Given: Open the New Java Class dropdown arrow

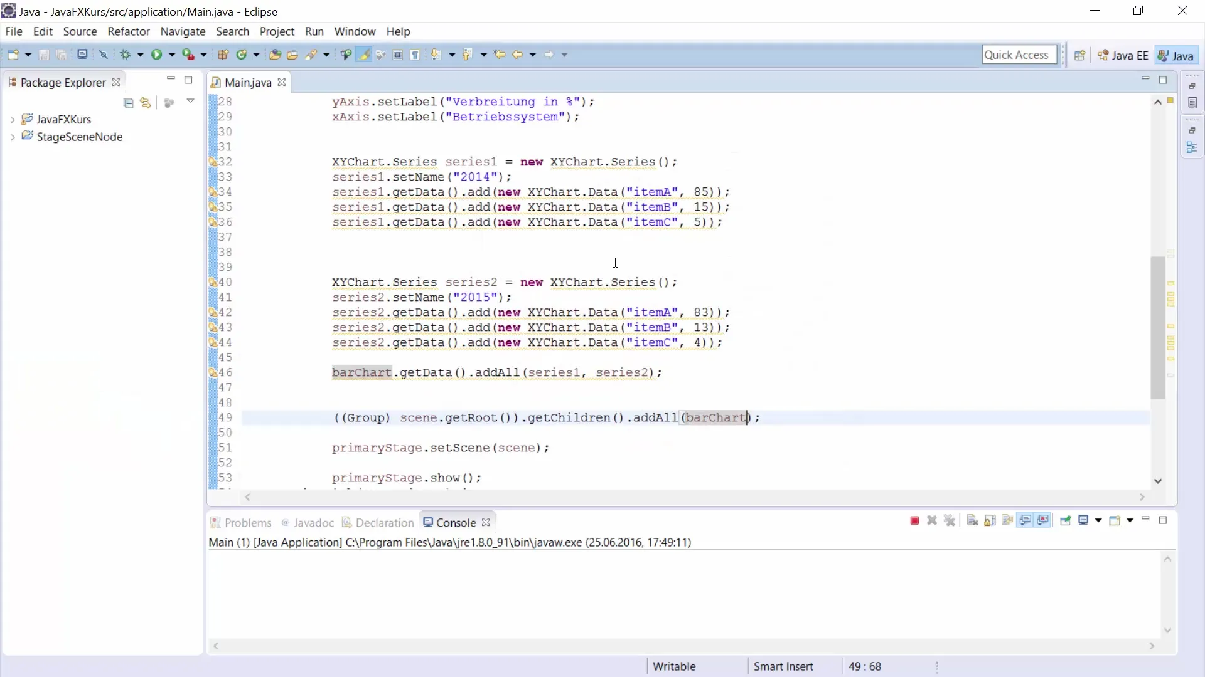Looking at the screenshot, I should (x=256, y=55).
